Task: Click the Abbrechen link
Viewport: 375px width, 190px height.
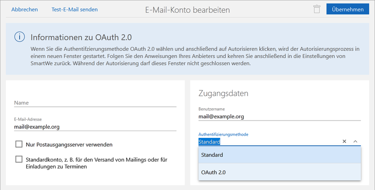Action: 24,10
